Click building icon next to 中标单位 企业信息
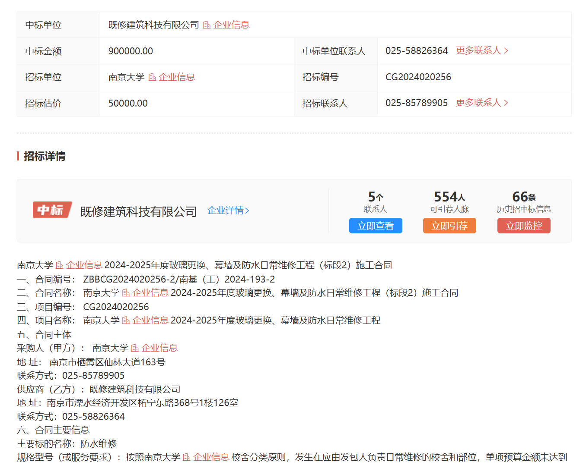Image resolution: width=586 pixels, height=465 pixels. [207, 25]
